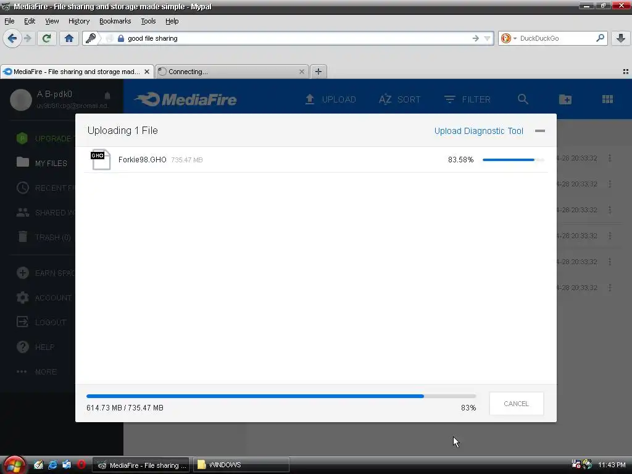The width and height of the screenshot is (632, 474).
Task: Open the Bookmarks menu
Action: (115, 21)
